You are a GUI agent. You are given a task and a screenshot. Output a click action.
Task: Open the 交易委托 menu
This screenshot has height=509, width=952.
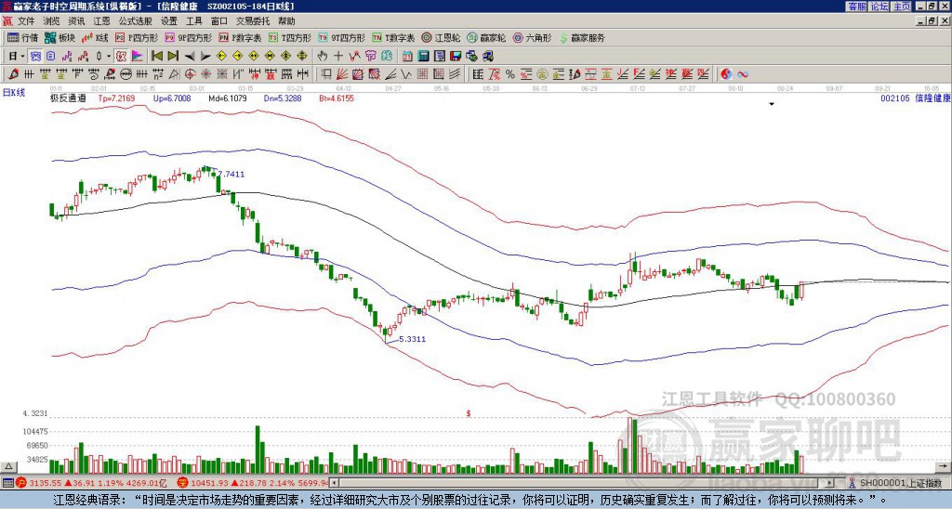pos(253,21)
